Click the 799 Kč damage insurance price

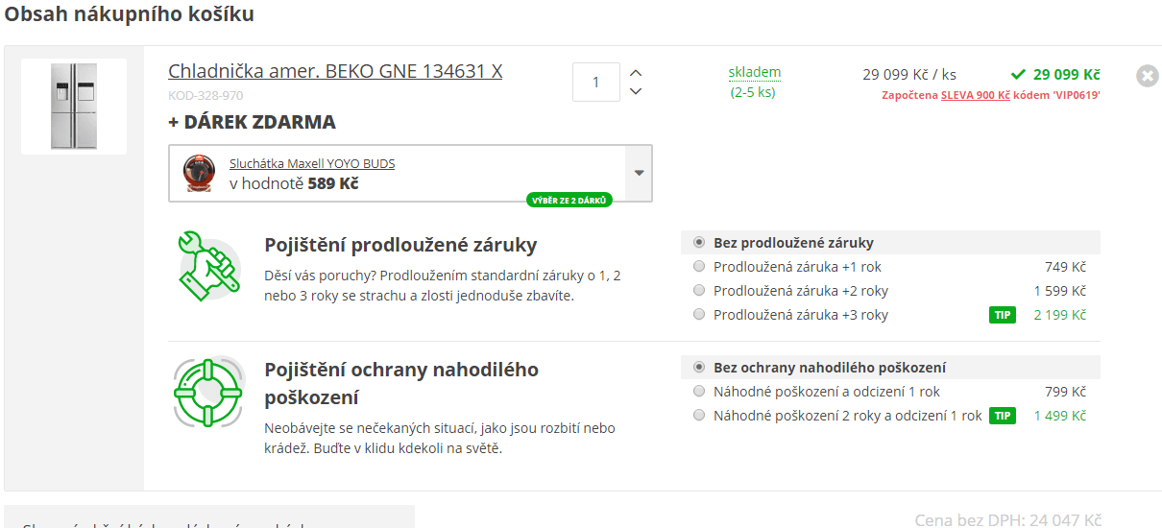coord(1066,392)
